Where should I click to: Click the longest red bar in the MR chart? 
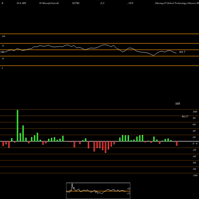pos(105,147)
